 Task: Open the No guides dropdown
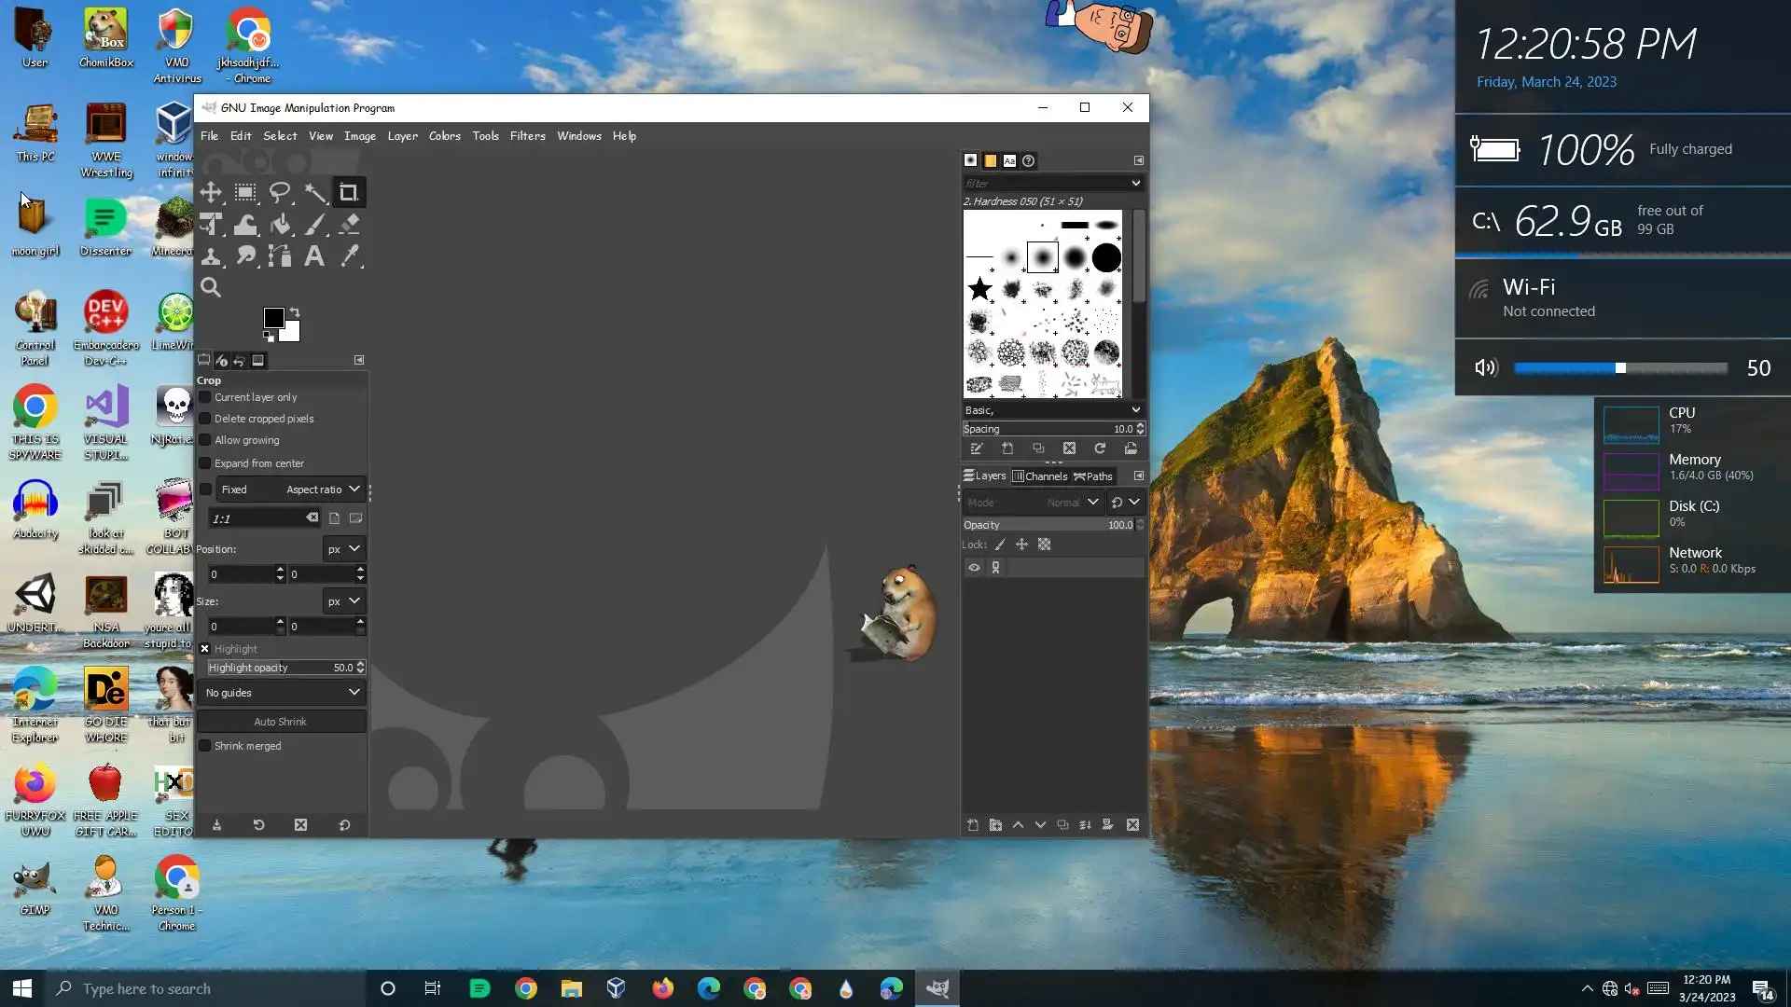pyautogui.click(x=282, y=693)
